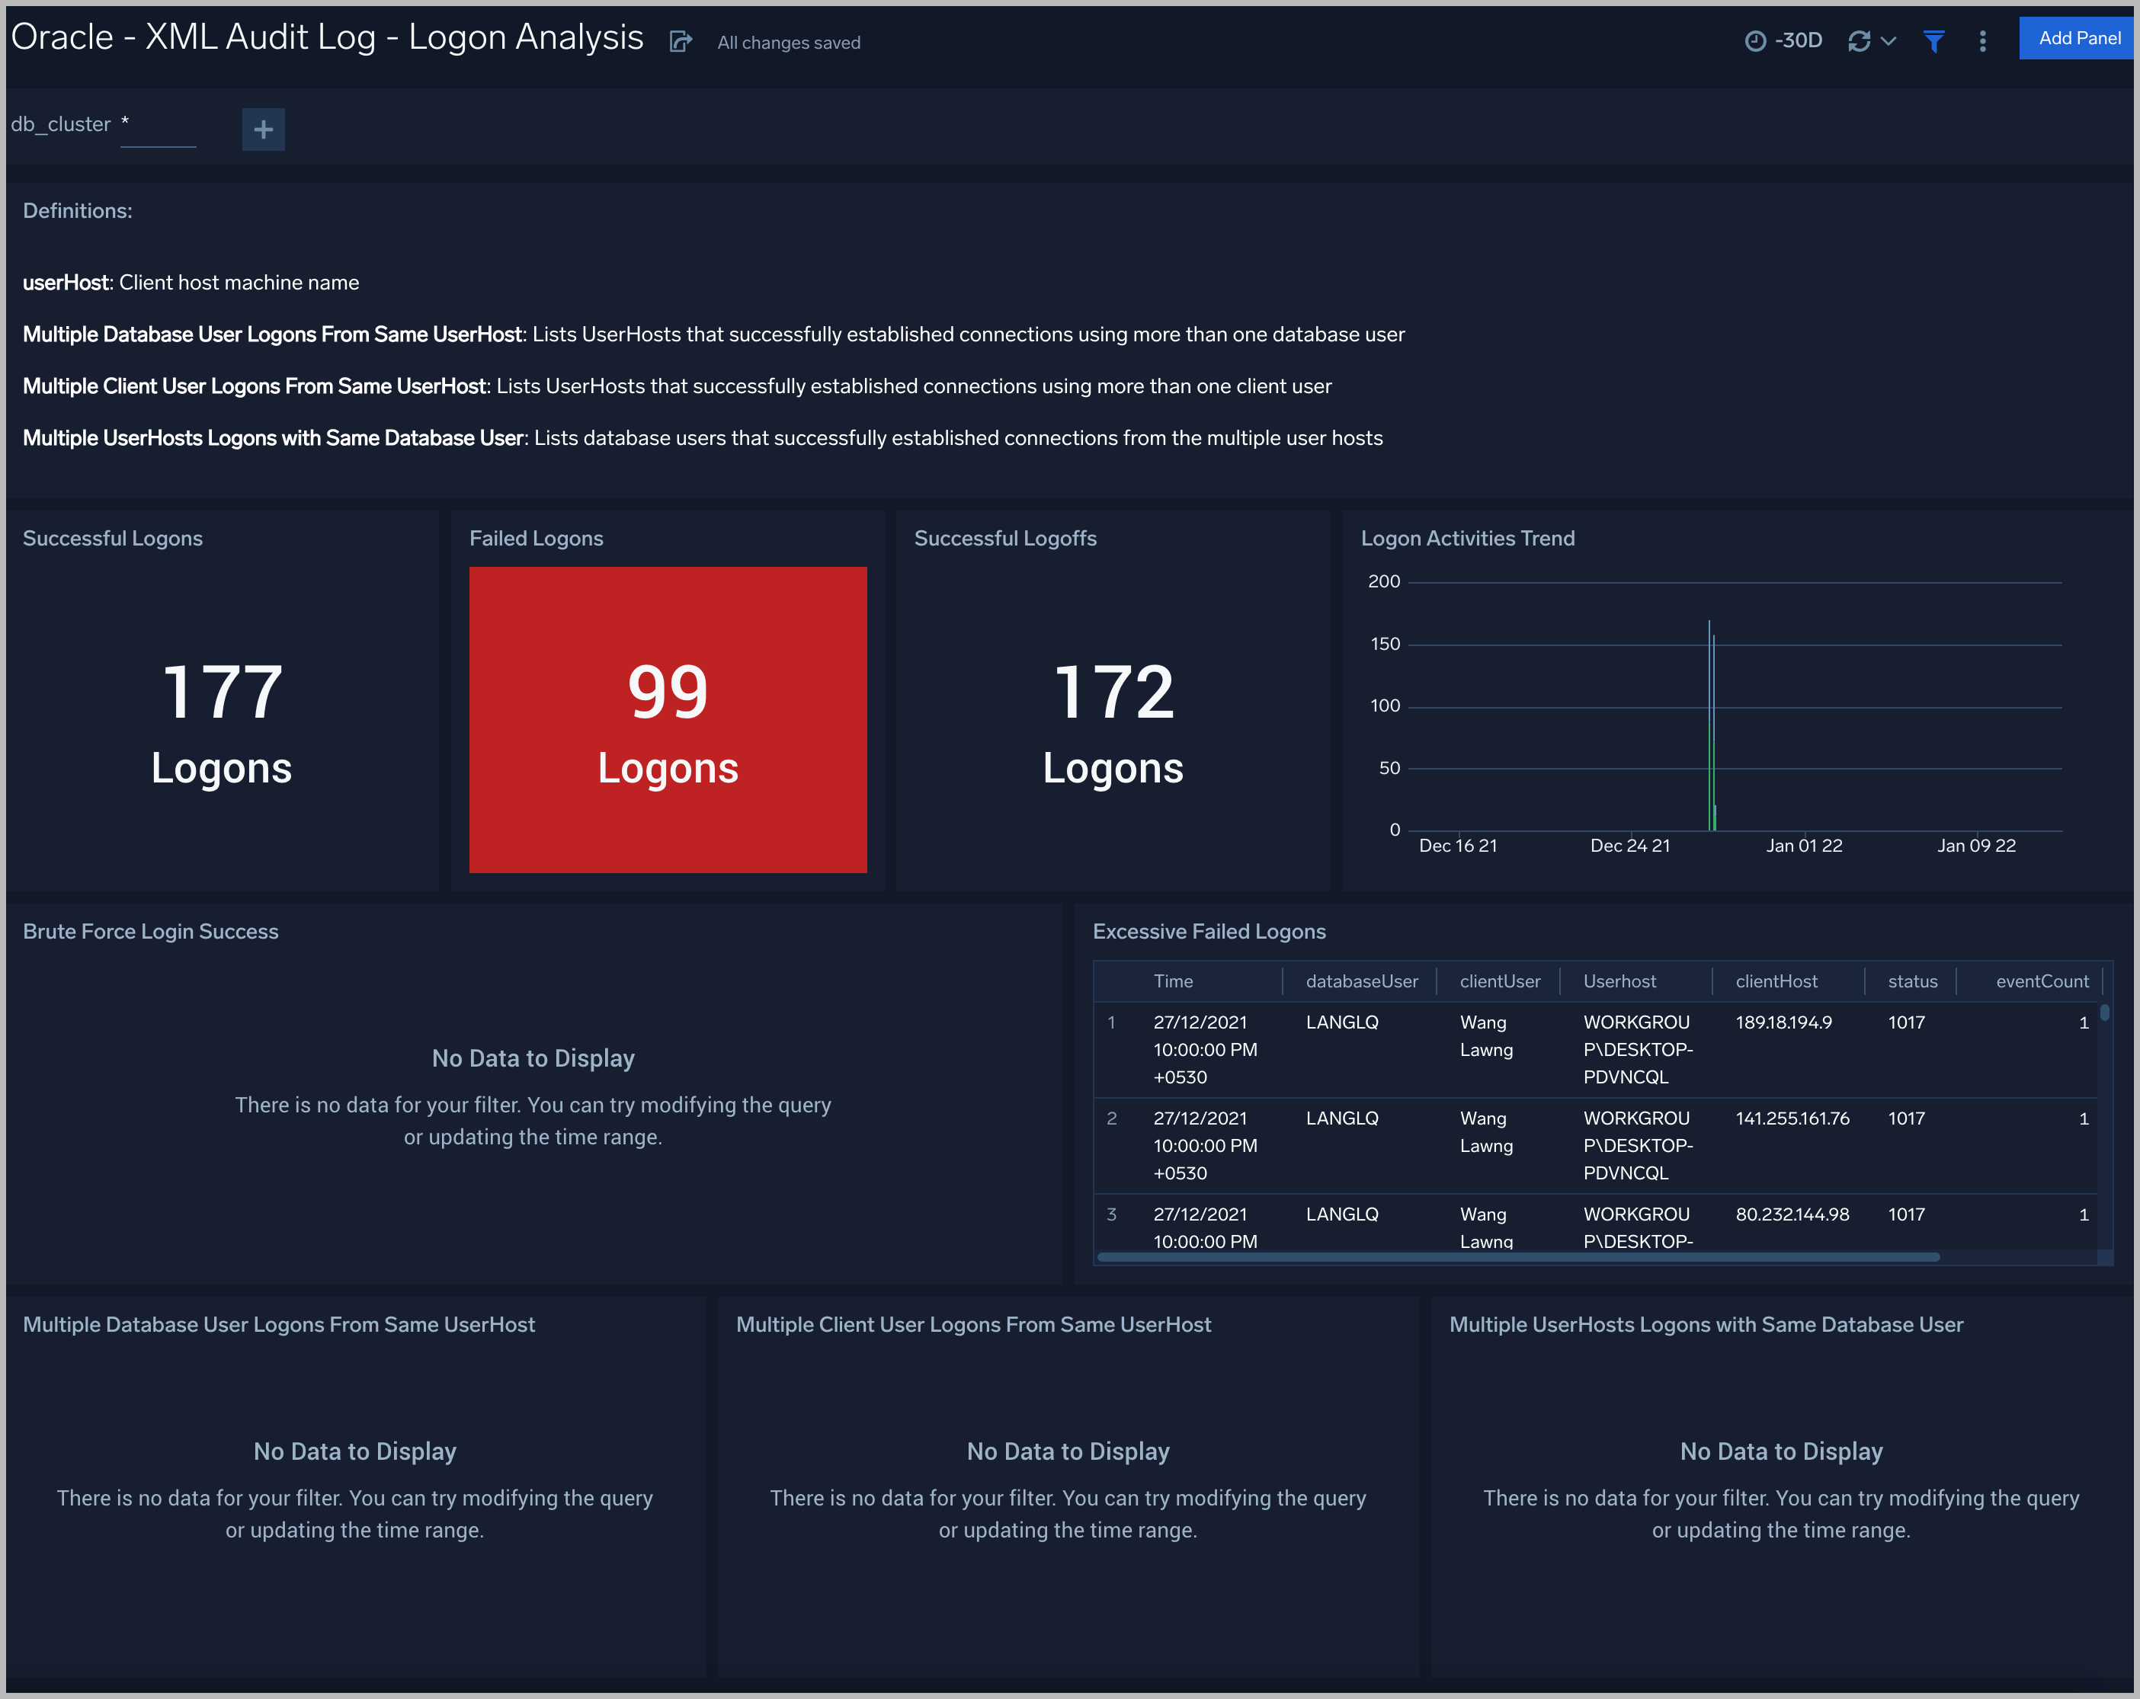Click the plus icon beside db_cluster filter
2140x1699 pixels.
click(263, 129)
